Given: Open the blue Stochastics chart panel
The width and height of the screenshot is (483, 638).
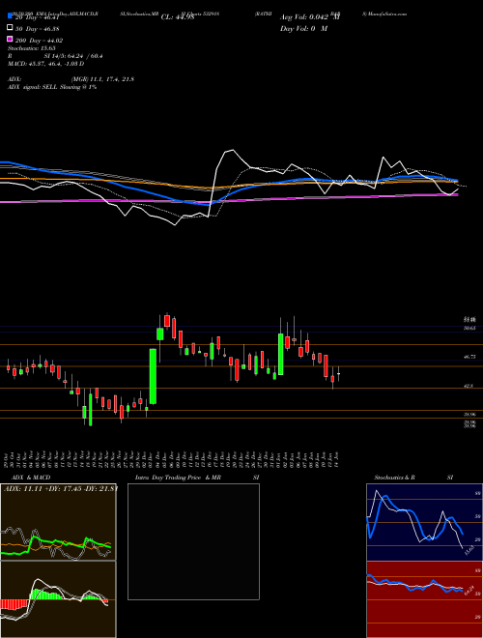Looking at the screenshot, I should tap(424, 522).
